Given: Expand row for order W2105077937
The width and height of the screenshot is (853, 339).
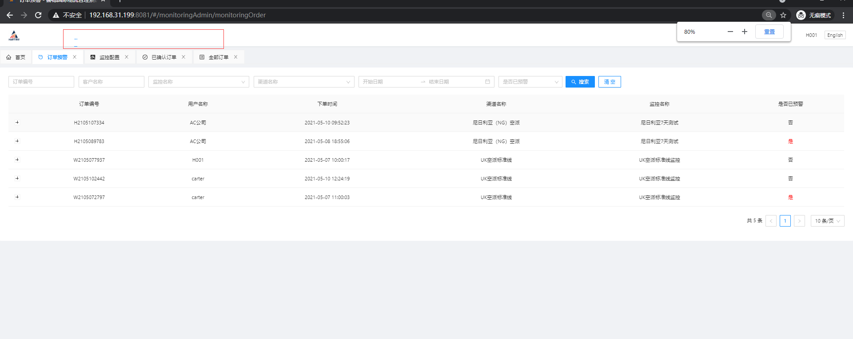Looking at the screenshot, I should [x=17, y=160].
